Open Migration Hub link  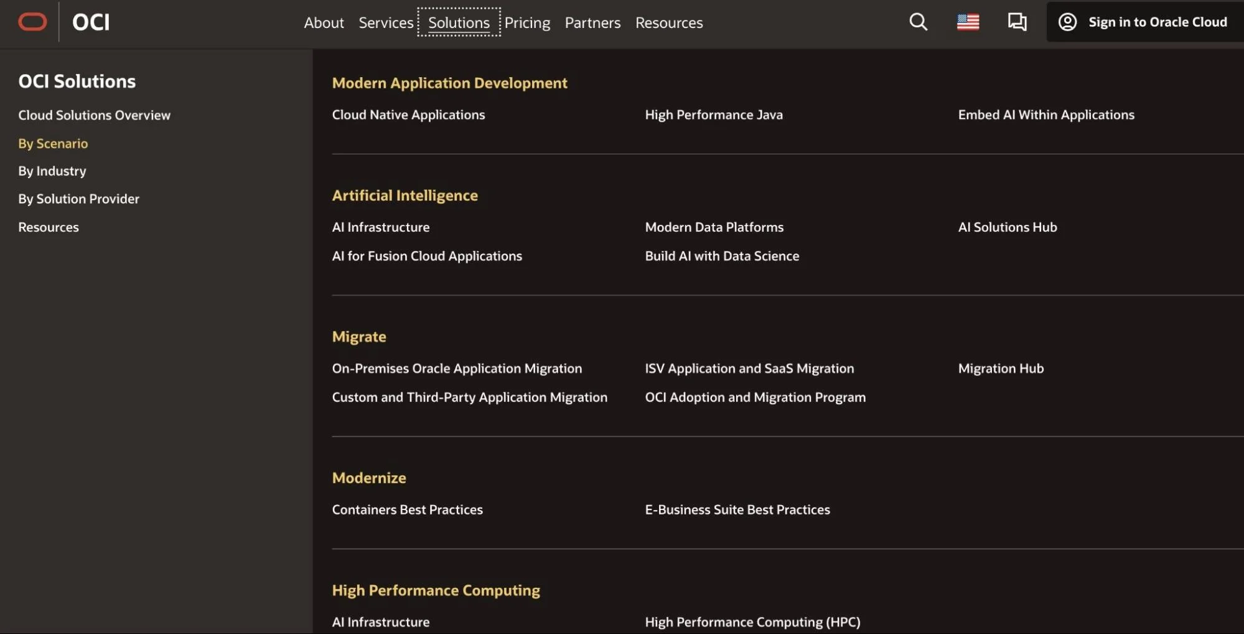pos(1001,368)
